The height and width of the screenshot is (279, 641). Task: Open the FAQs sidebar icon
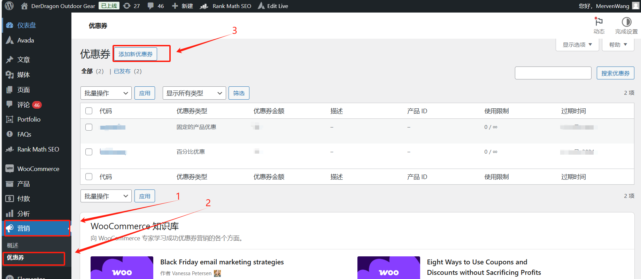[x=10, y=134]
